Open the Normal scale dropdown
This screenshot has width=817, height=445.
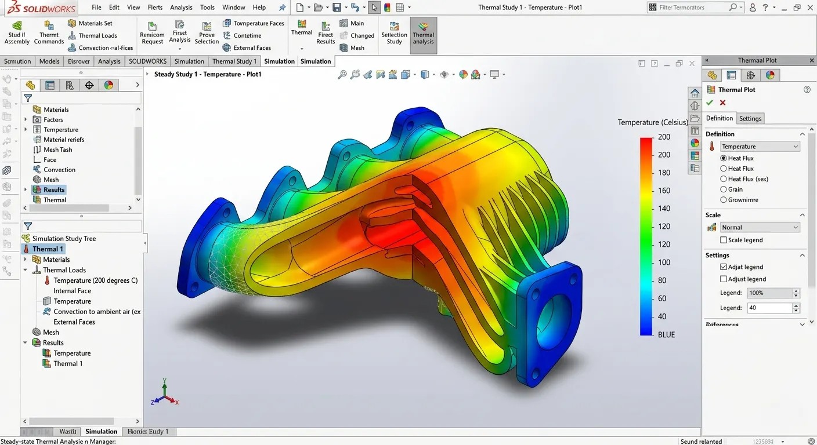pyautogui.click(x=760, y=228)
